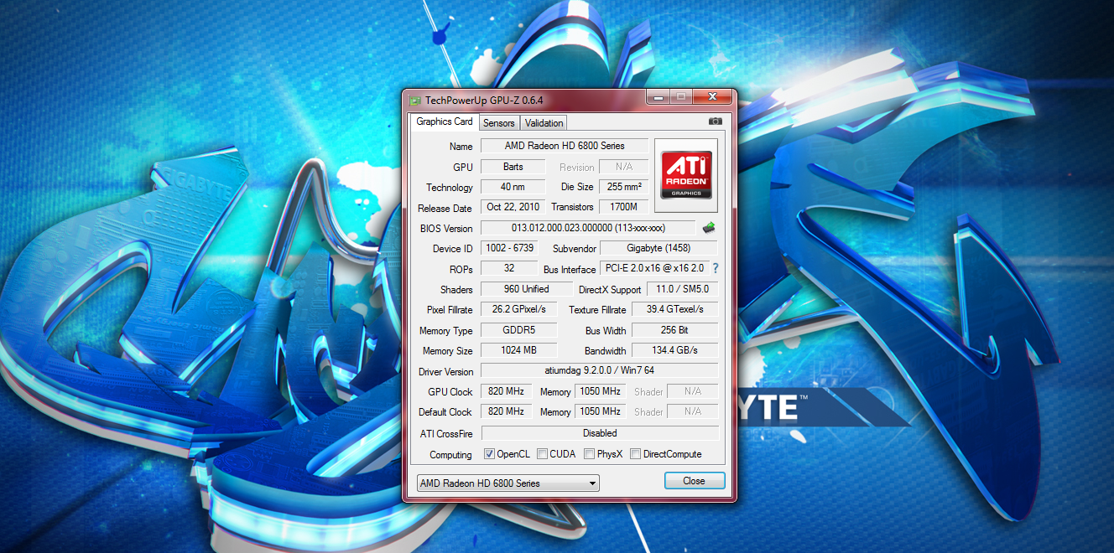Click the Shaders value 960 Unified
Viewport: 1114px width, 553px height.
tap(526, 289)
